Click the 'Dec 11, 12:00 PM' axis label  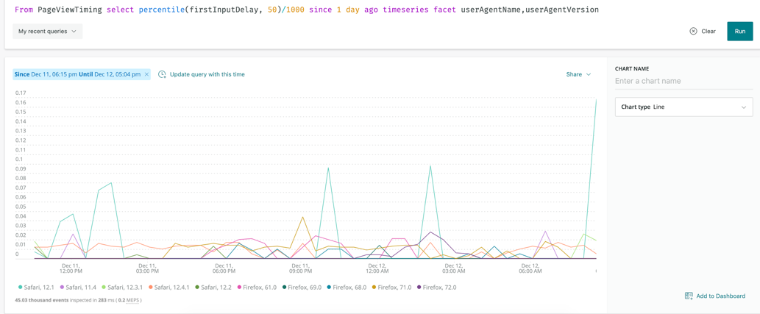click(71, 268)
